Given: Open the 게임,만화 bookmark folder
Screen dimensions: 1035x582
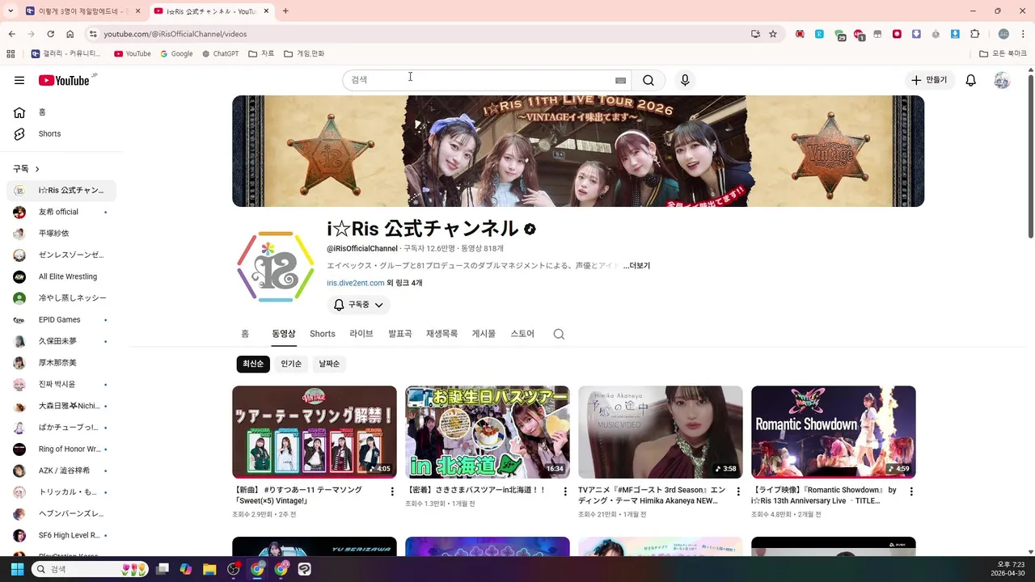Looking at the screenshot, I should coord(304,53).
